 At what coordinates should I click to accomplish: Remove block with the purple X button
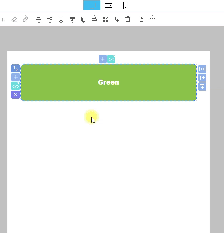[16, 95]
